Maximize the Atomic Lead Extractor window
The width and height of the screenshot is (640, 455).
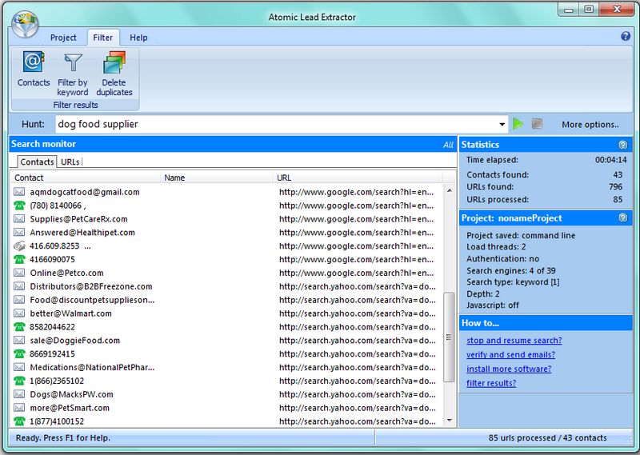pyautogui.click(x=589, y=9)
